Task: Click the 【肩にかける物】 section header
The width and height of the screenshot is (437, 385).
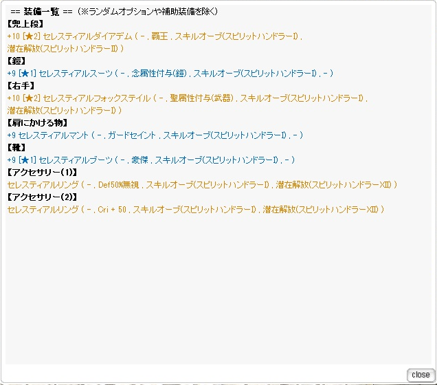Action: [36, 123]
